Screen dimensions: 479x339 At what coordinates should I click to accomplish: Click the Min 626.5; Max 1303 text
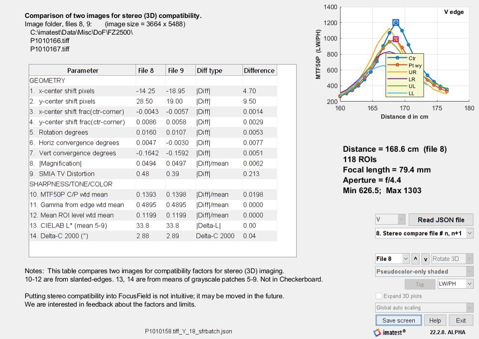pos(382,190)
